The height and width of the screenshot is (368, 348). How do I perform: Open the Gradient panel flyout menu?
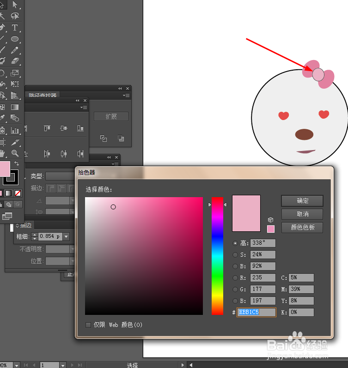point(115,164)
